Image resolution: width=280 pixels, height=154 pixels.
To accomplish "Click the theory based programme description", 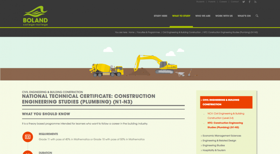I will 85,124.
